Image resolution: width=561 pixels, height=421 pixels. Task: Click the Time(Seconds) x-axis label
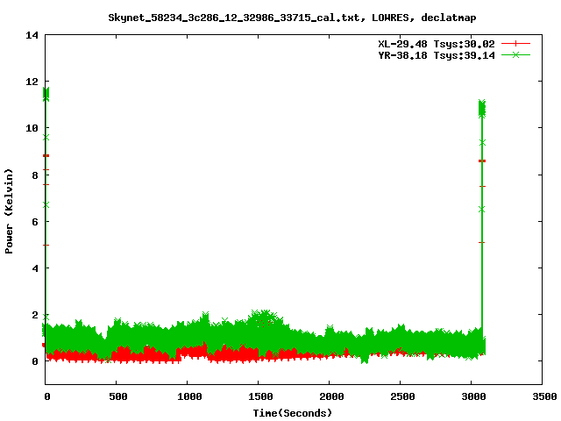point(292,413)
